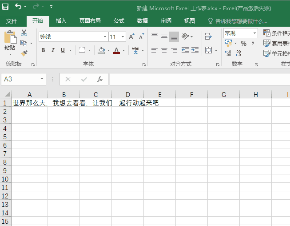This screenshot has width=290, height=226.
Task: Toggle italic formatting
Action: click(53, 50)
